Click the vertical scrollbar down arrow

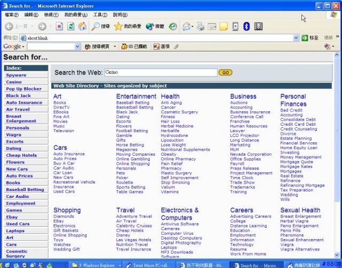pos(337,255)
